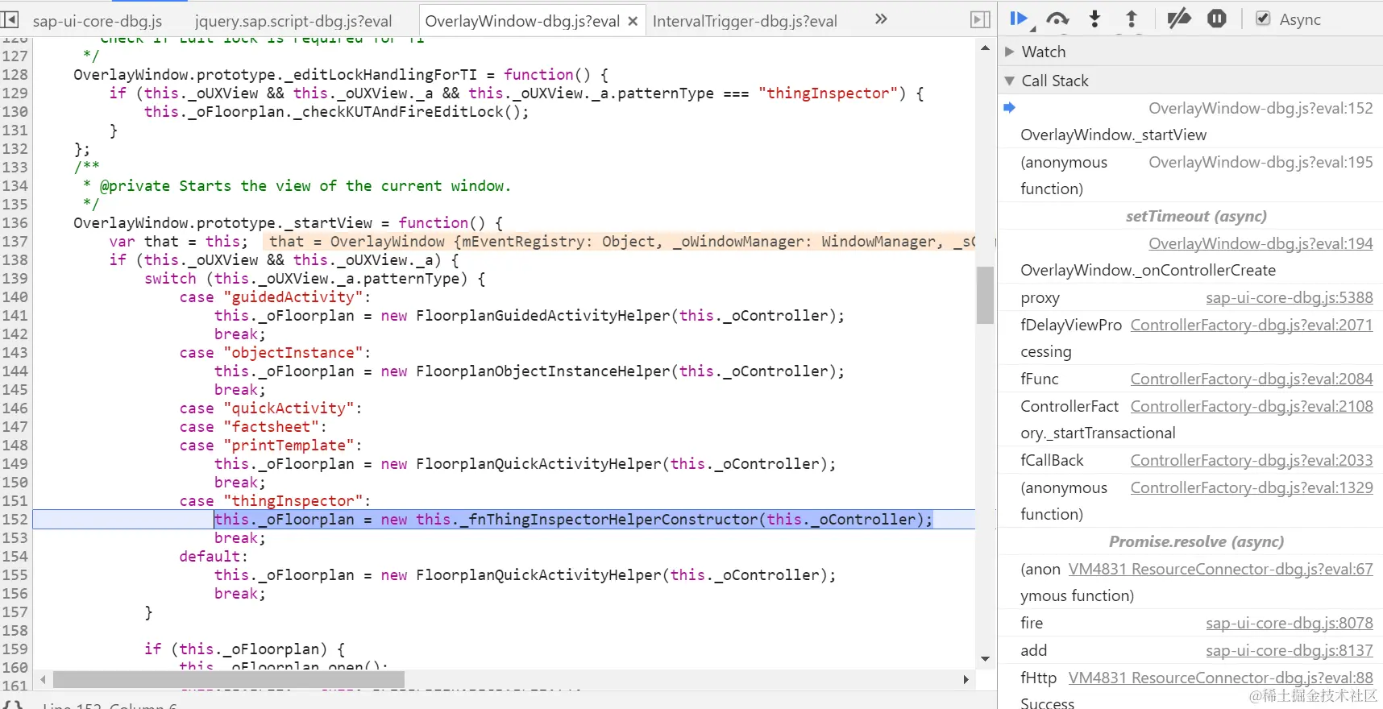Open sap-ui-core-dbg.js:8137 link
Image resolution: width=1383 pixels, height=709 pixels.
(x=1290, y=650)
